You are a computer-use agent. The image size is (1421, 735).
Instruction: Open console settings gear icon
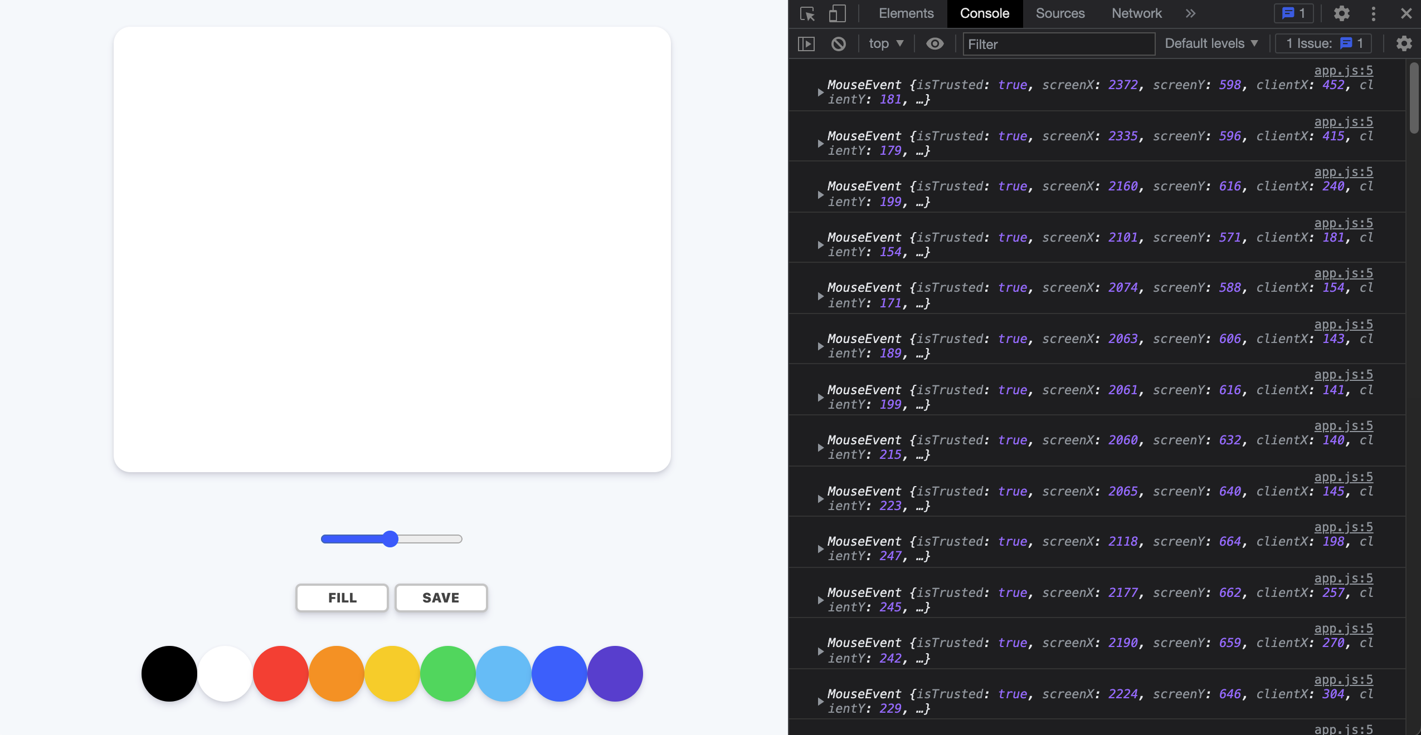point(1404,44)
